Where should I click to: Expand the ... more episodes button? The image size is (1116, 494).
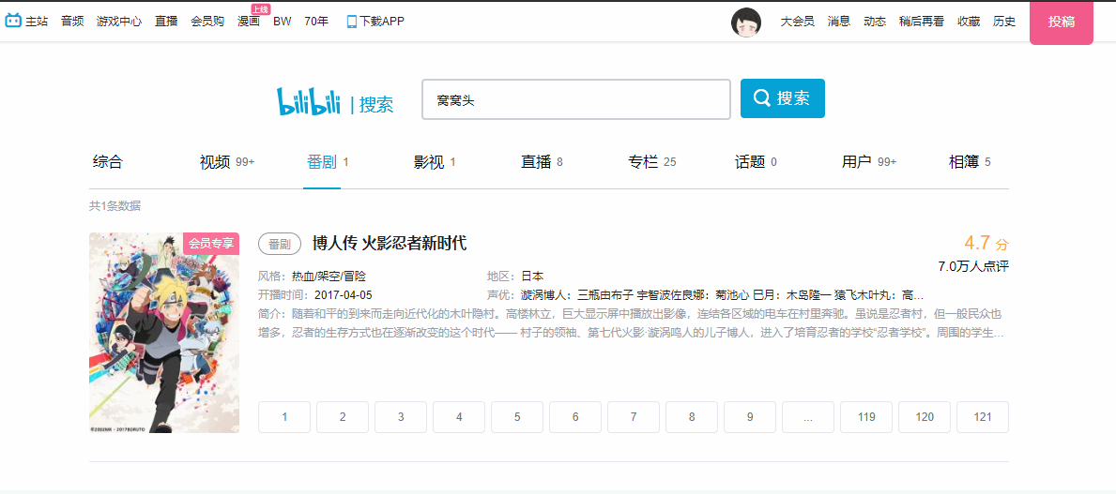[x=808, y=417]
